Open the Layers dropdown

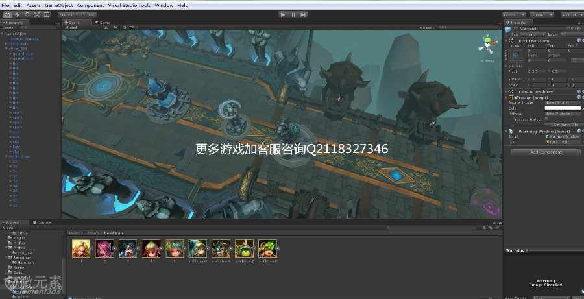(514, 14)
